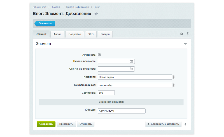Focus the Начало активности date field
The image size is (224, 137).
tap(116, 61)
